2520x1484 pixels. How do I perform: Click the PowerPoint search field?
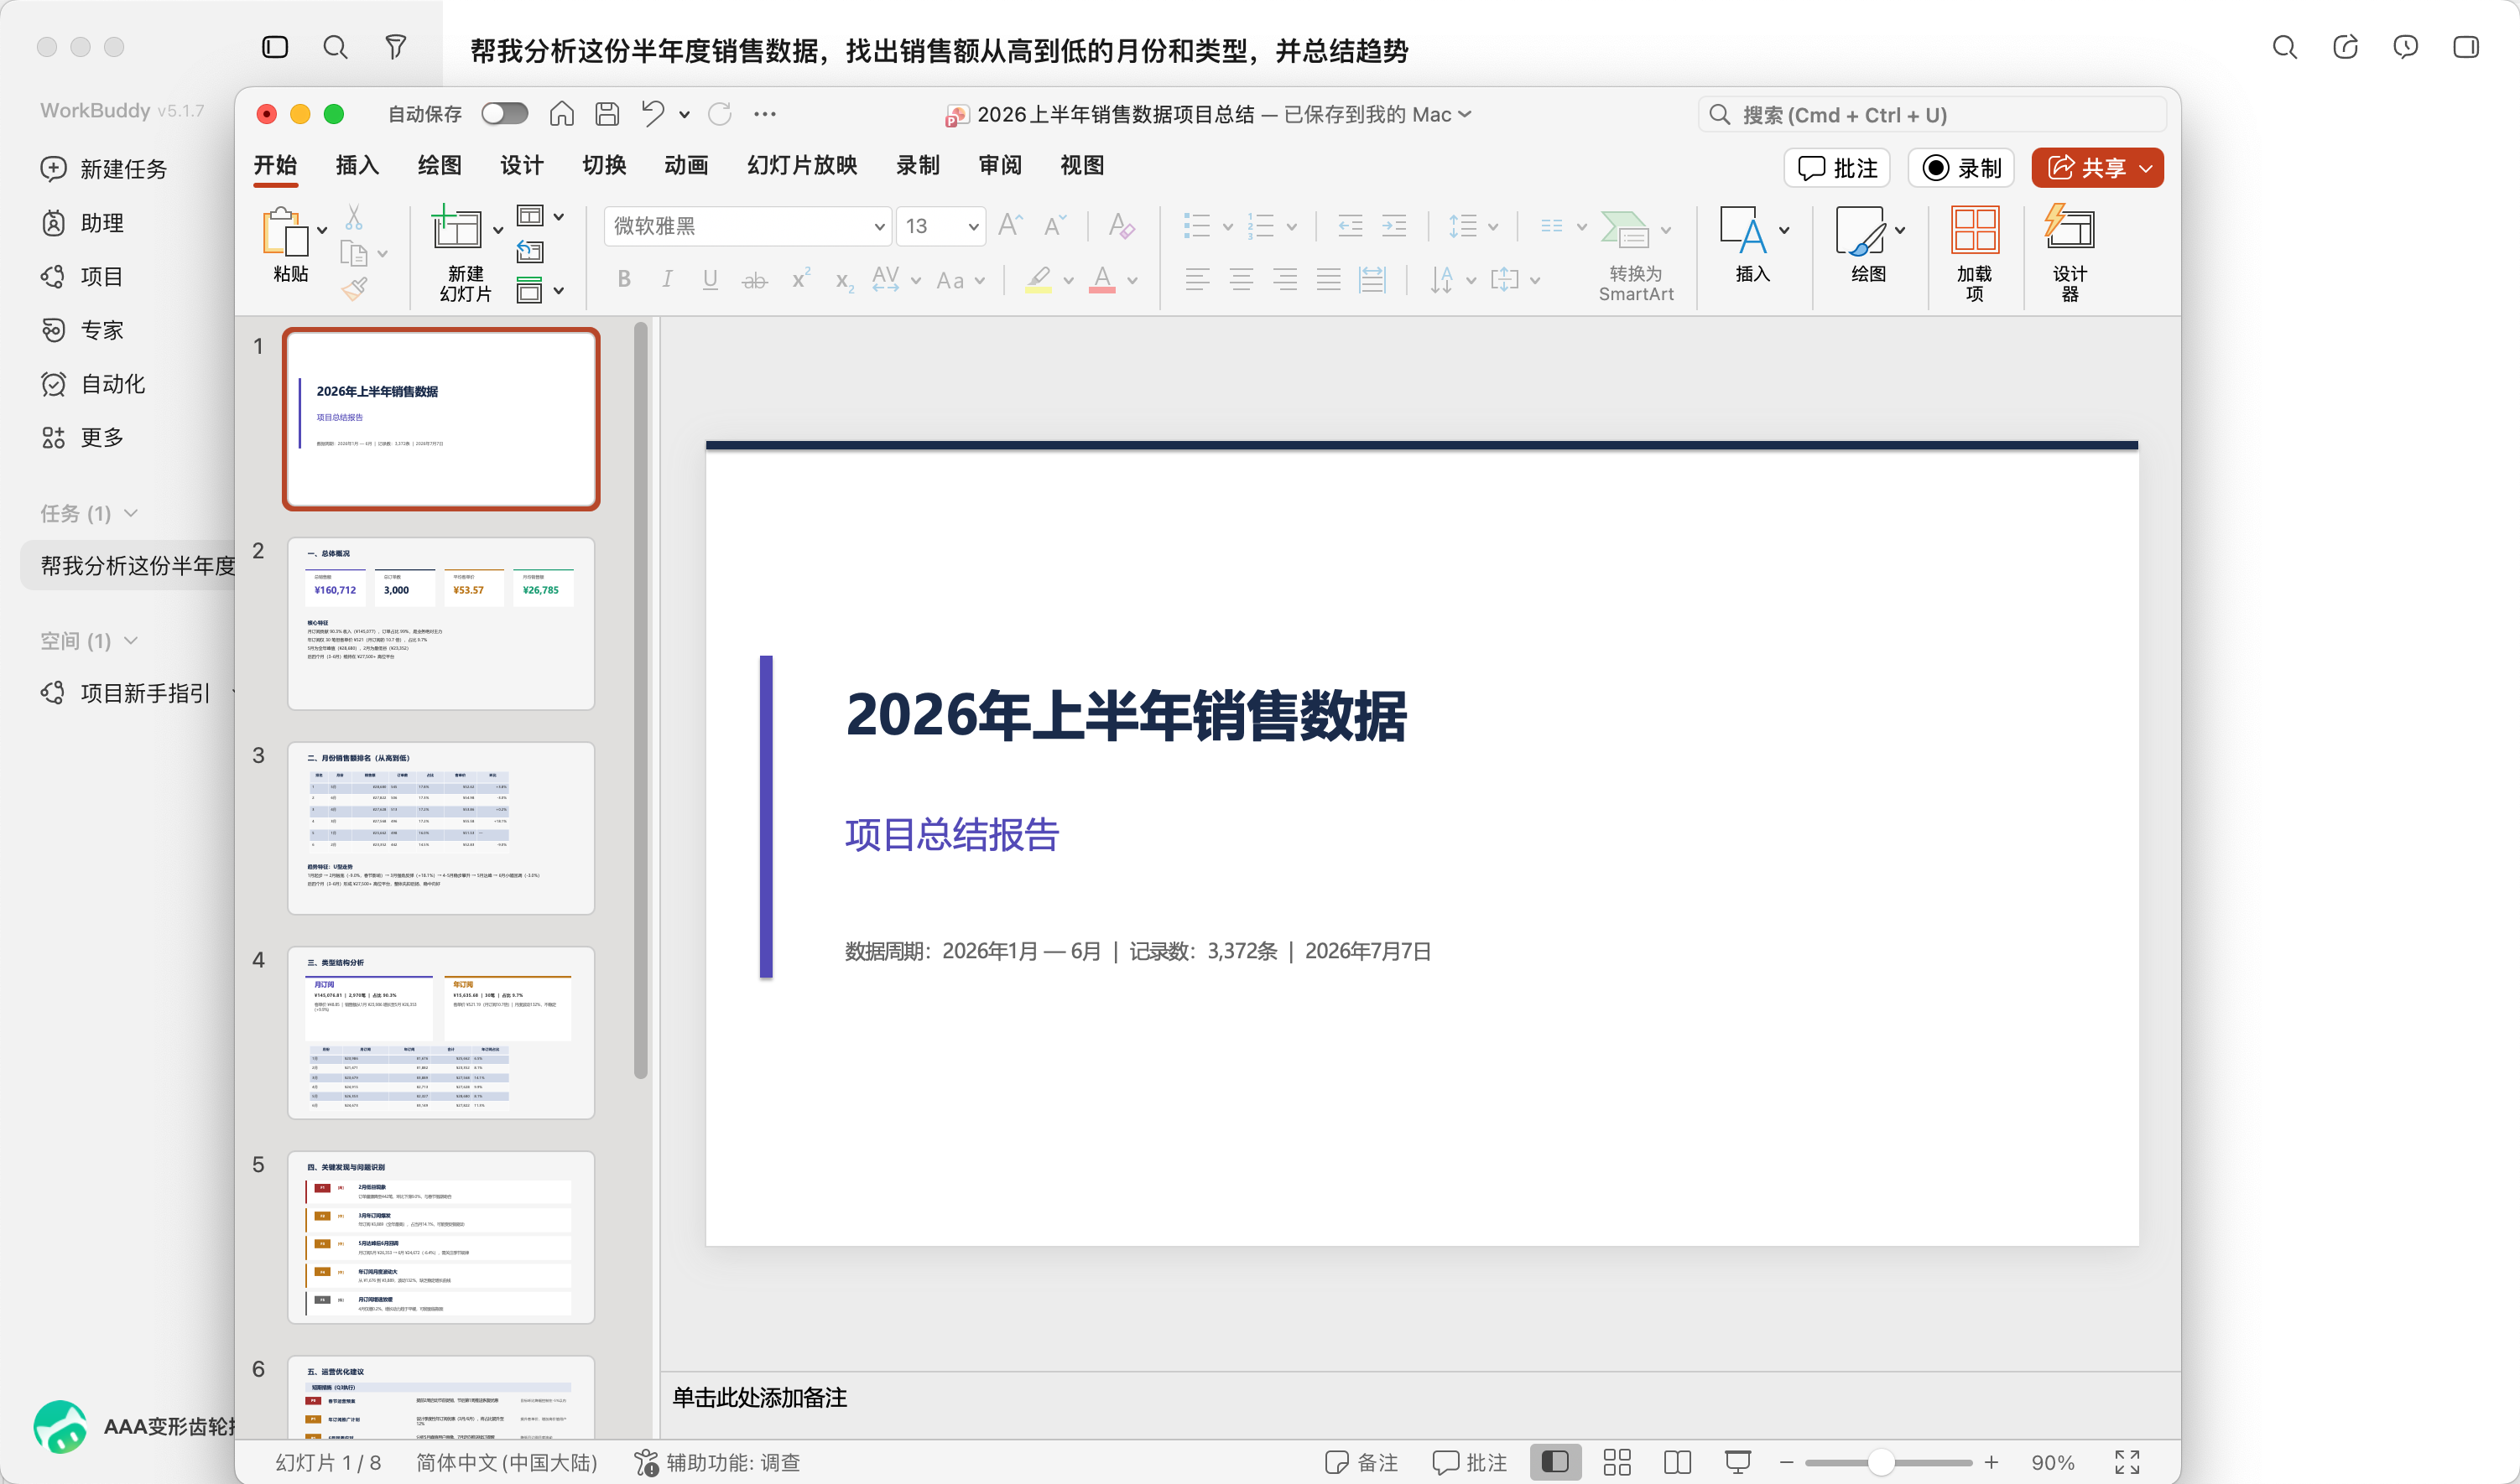(1932, 115)
